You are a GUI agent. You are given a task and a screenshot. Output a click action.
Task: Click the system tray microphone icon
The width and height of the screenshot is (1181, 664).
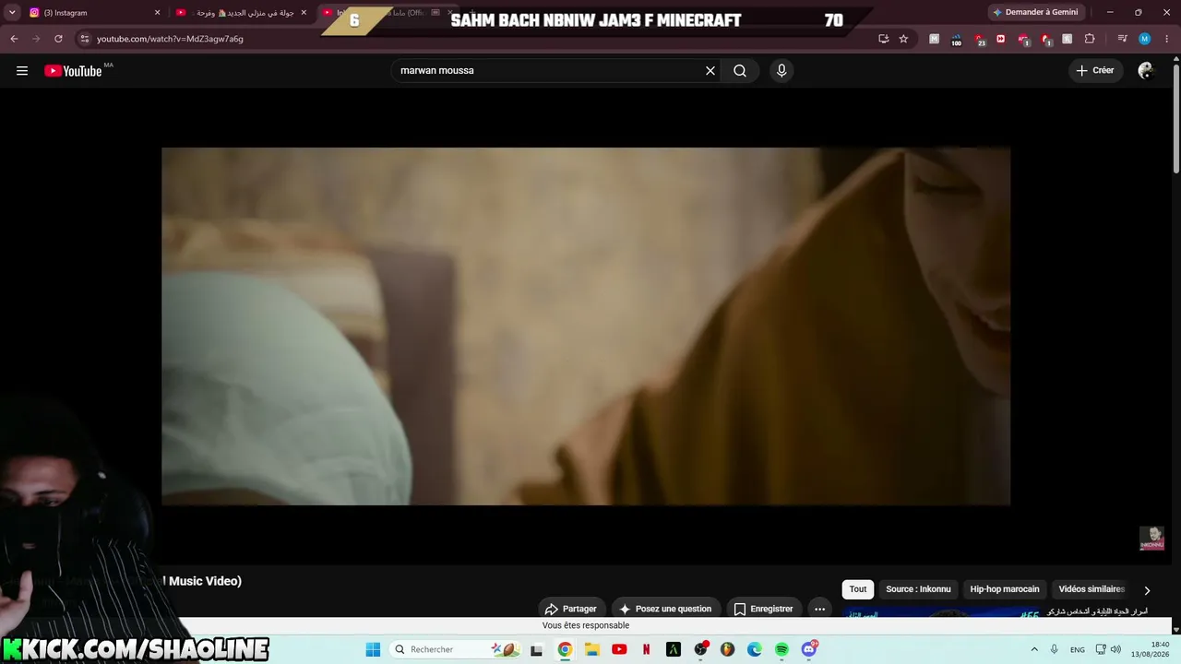1055,649
